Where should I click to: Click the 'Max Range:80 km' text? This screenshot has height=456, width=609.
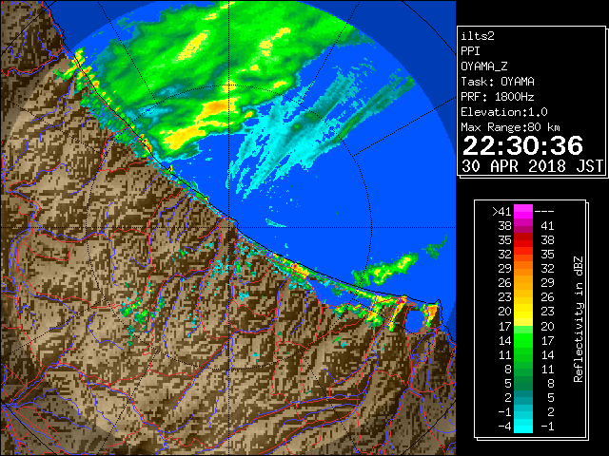510,127
